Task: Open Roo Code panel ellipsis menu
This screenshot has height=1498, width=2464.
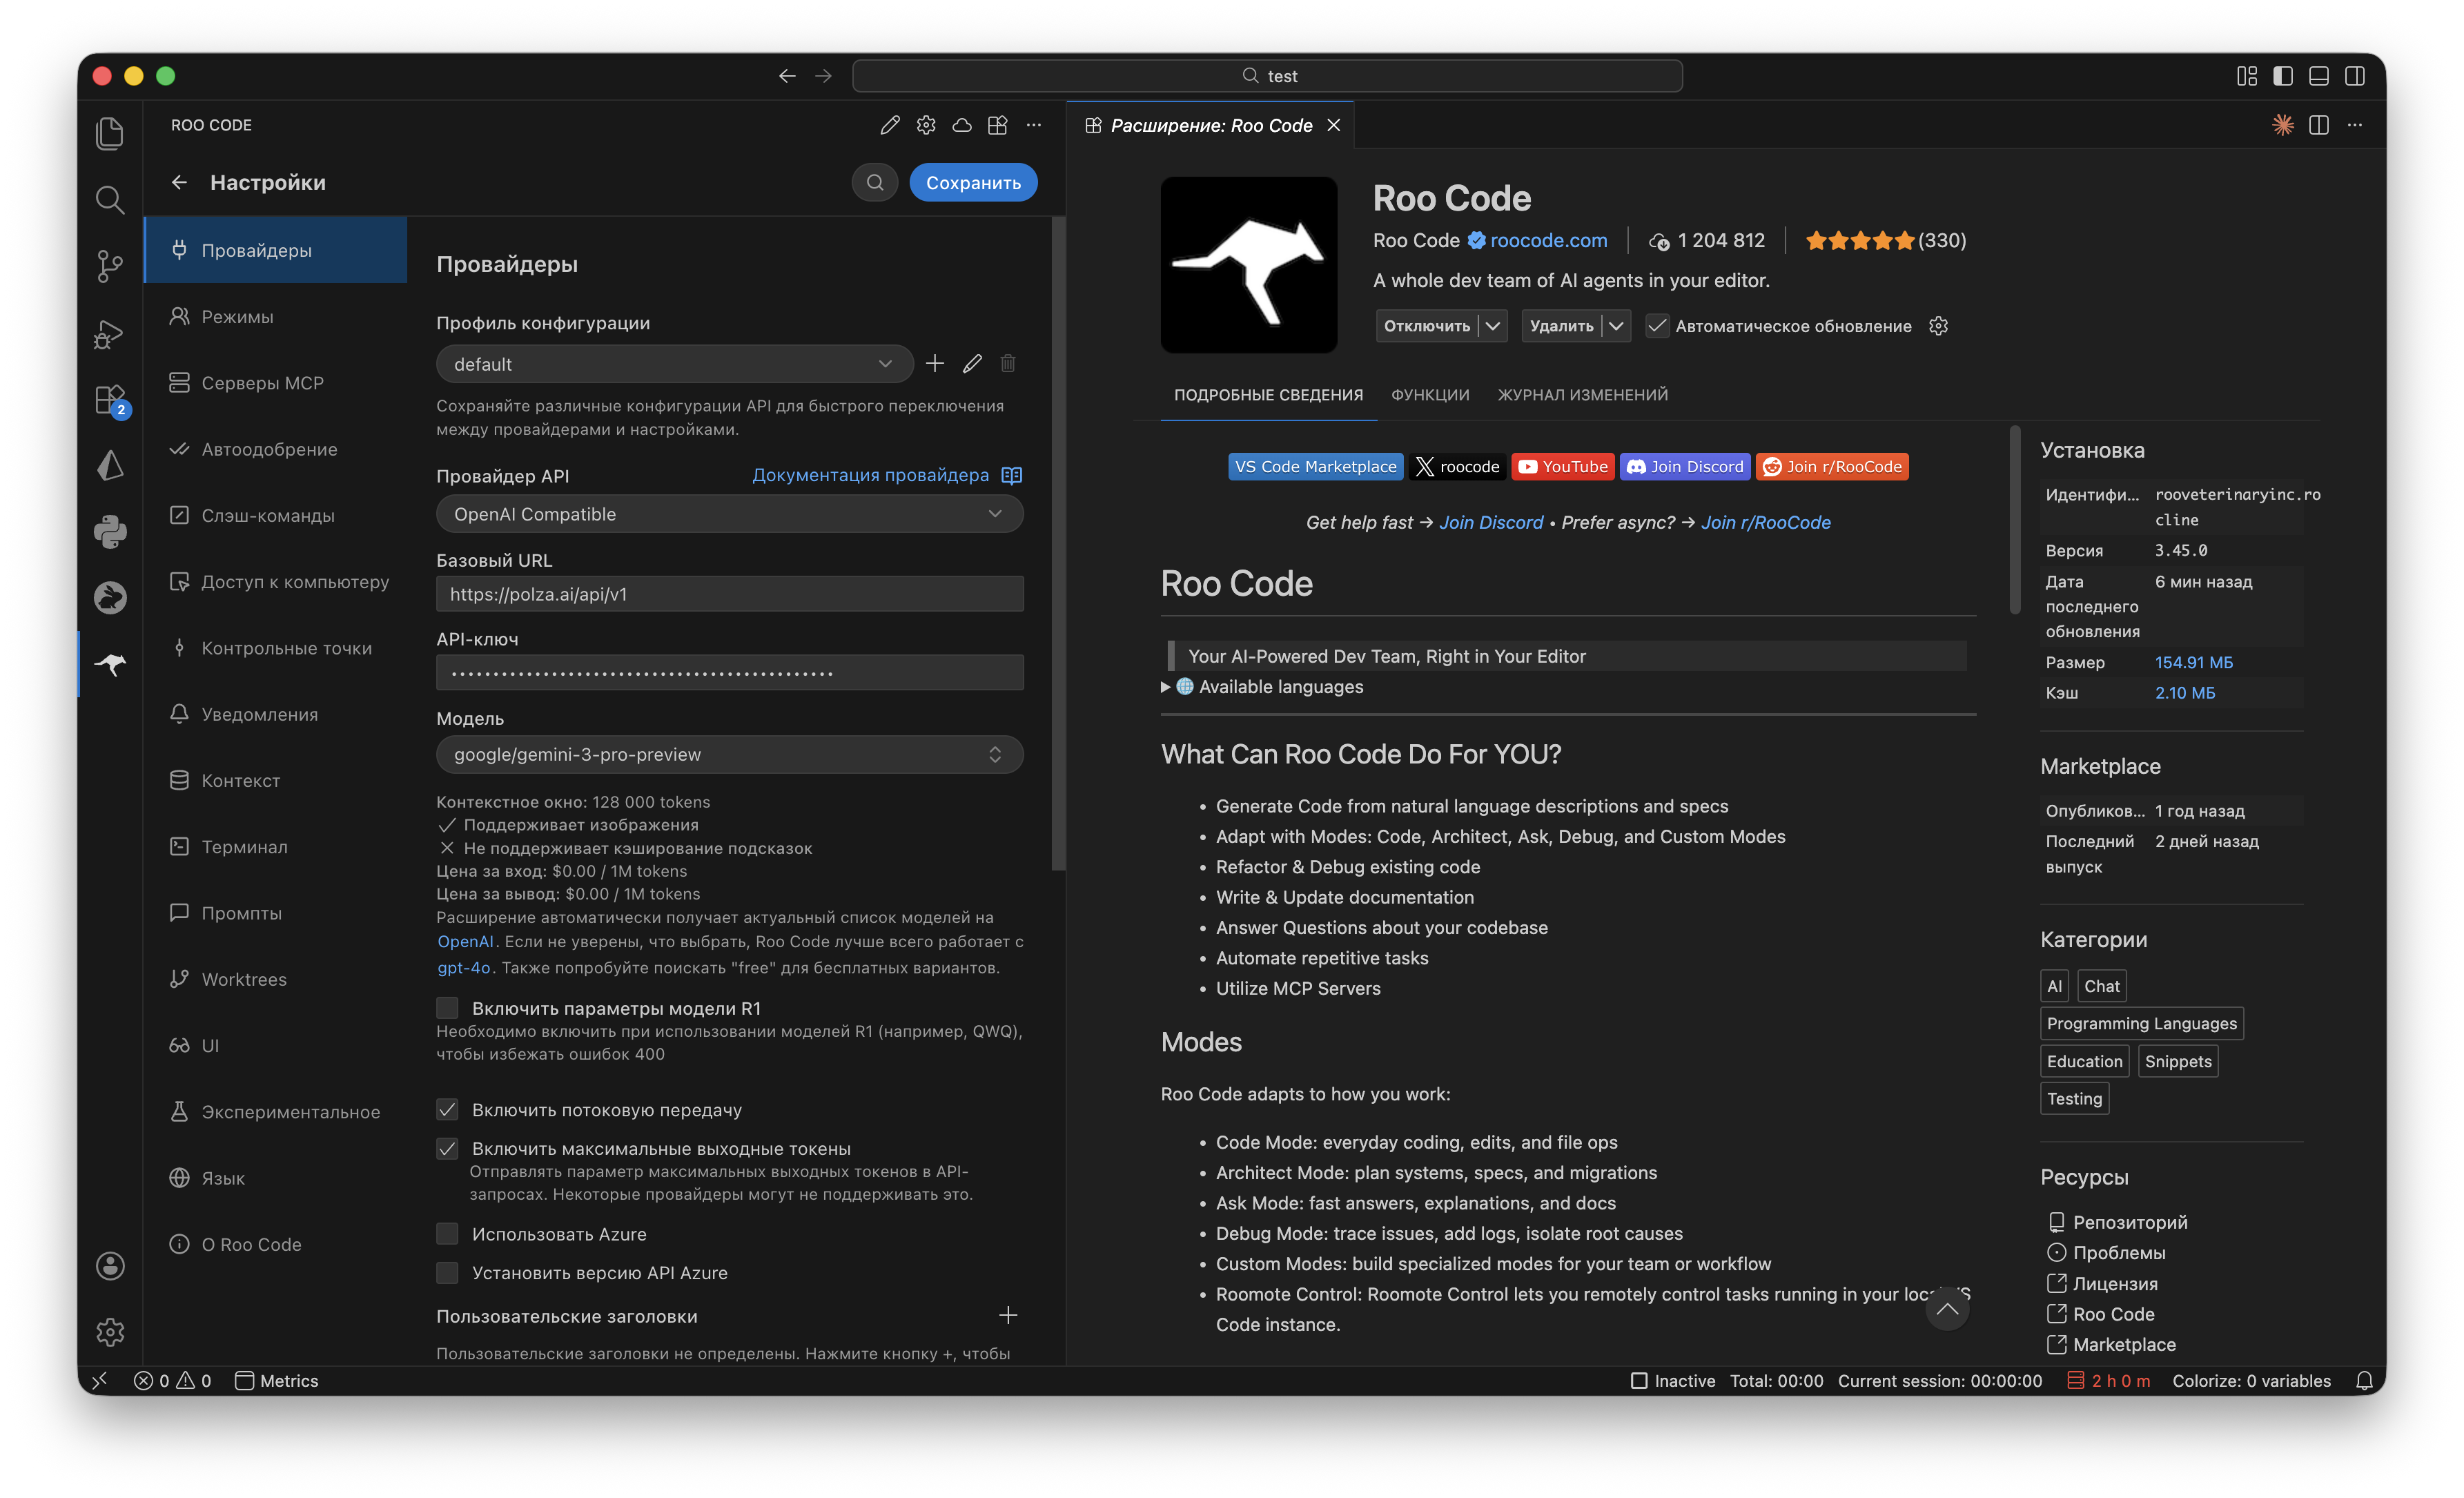Action: [x=1034, y=125]
